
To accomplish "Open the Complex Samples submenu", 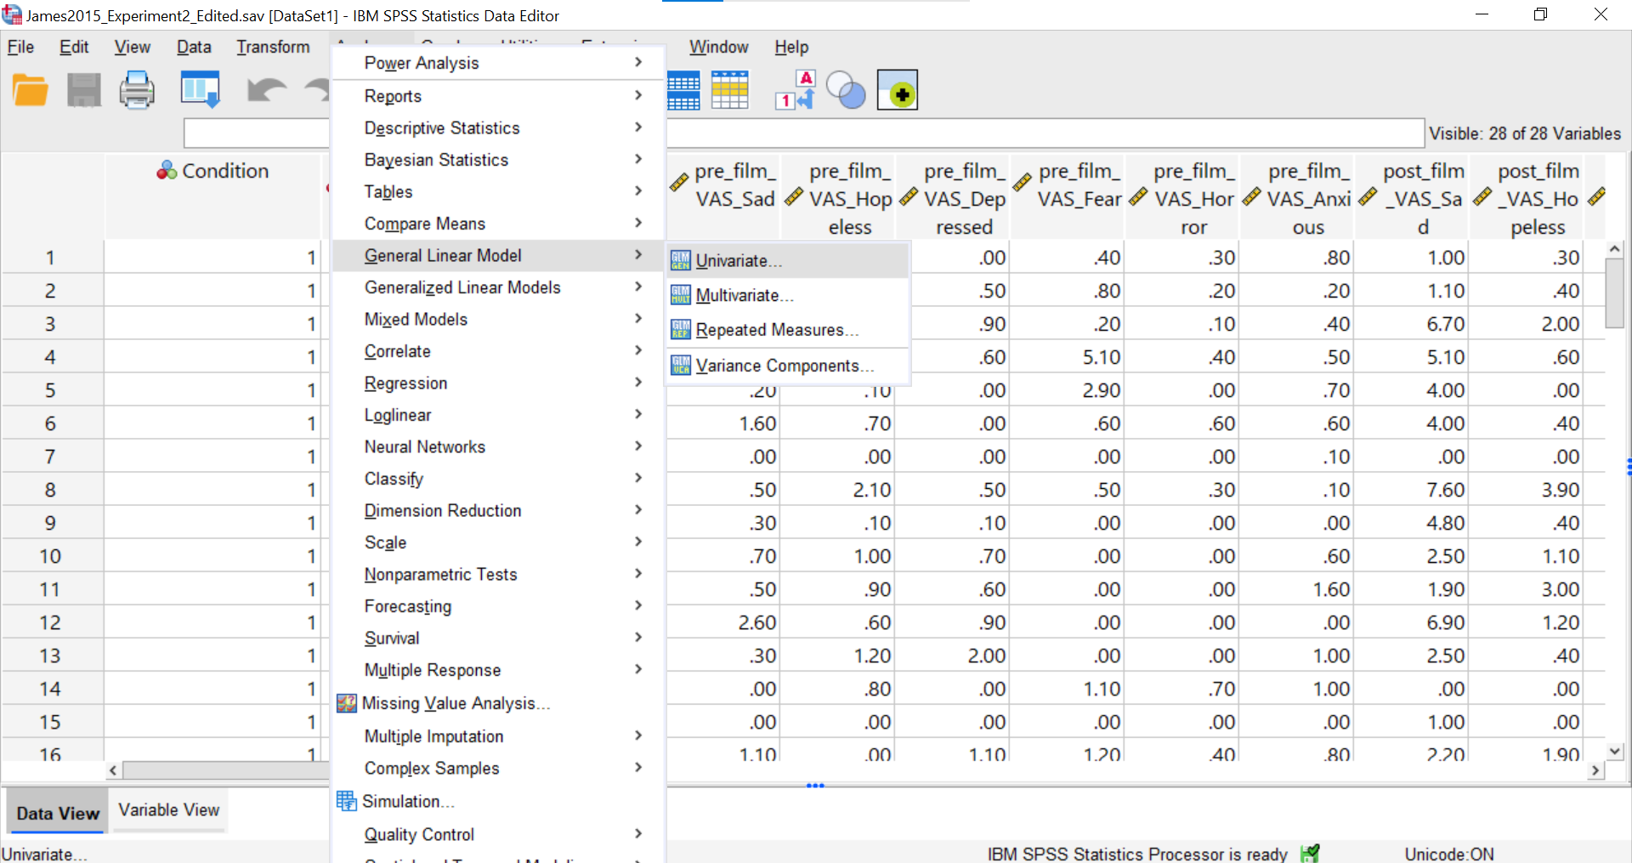I will coord(498,768).
